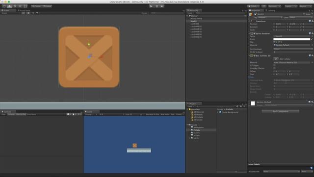Viewport: 314px width, 177px height.
Task: Open the Project Create dropdown
Action: (x=190, y=106)
